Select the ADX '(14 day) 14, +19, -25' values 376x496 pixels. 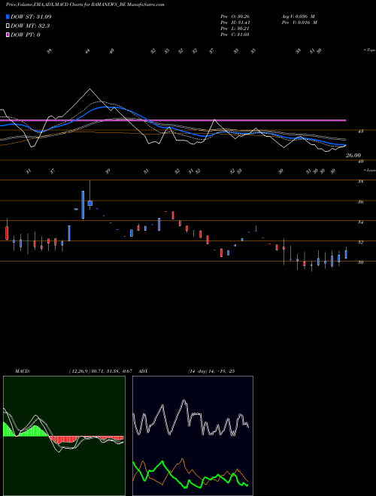[211, 371]
